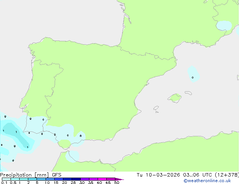Click the '(12+378)' forecast offset text

click(227, 175)
